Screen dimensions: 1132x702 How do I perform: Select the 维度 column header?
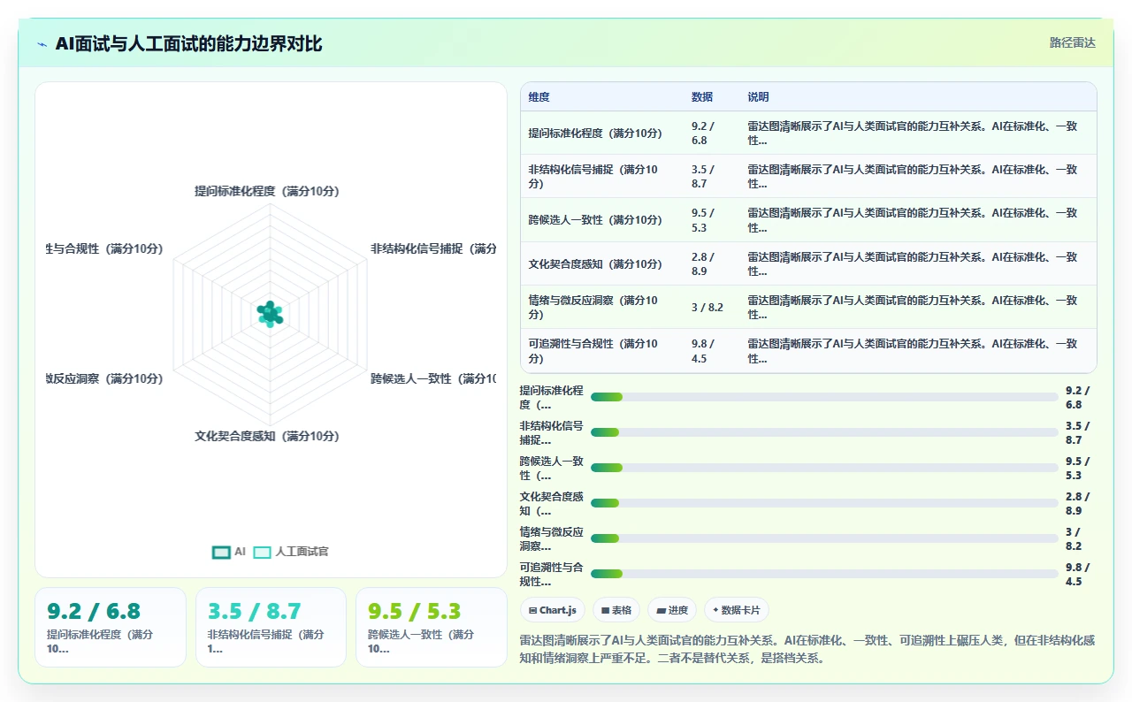(x=539, y=97)
